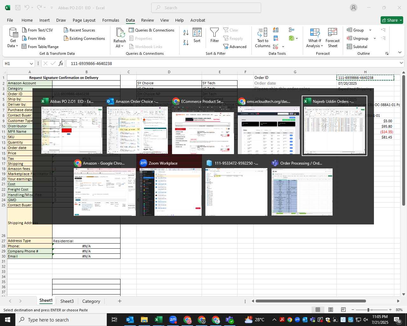Open Queries & Connections pane
Screen dimensions: 407x326
click(x=152, y=30)
